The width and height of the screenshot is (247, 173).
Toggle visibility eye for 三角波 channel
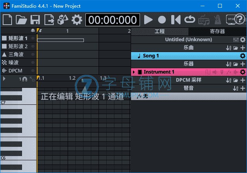coord(33,54)
